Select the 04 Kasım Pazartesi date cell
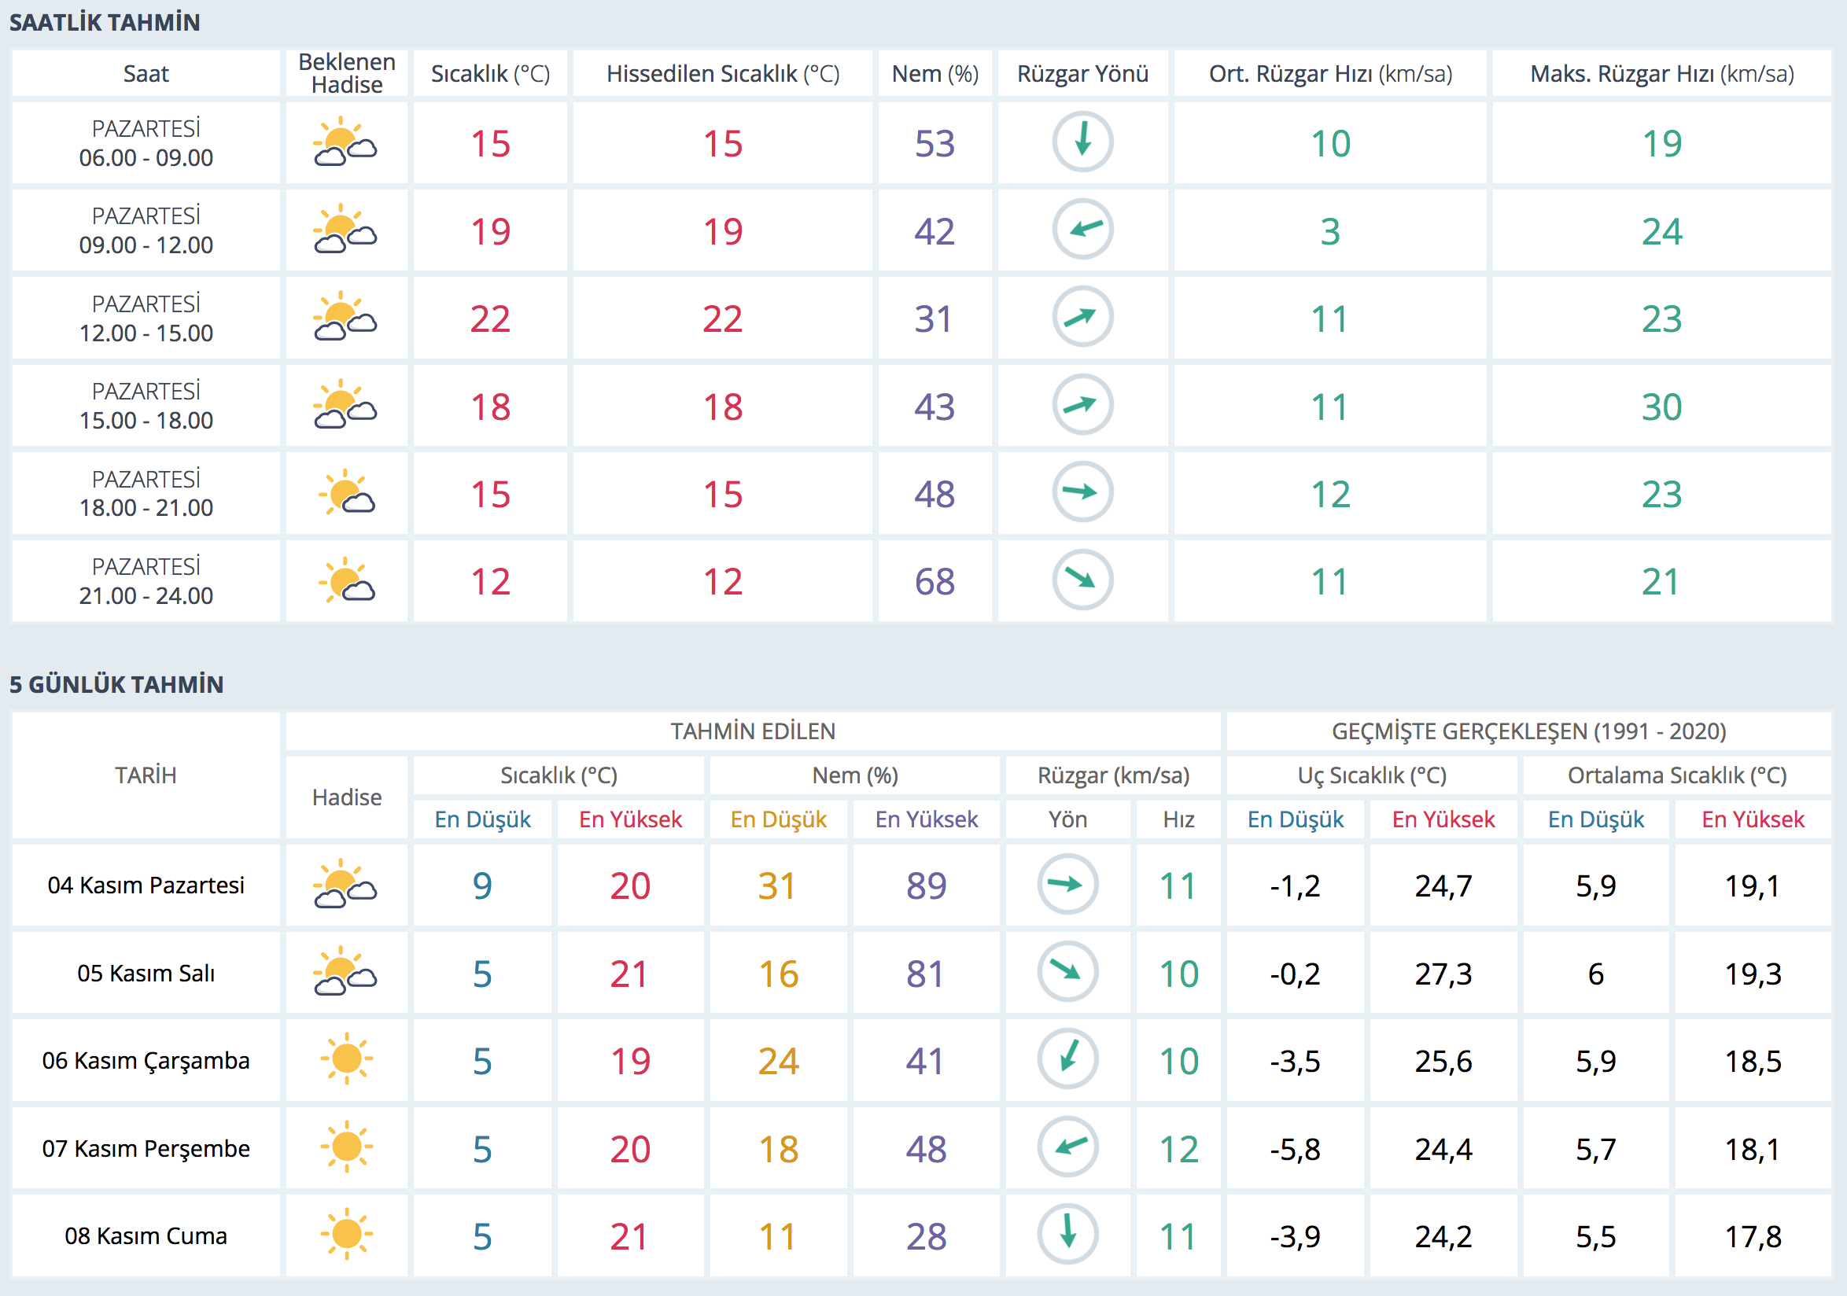This screenshot has width=1847, height=1296. pos(146,885)
